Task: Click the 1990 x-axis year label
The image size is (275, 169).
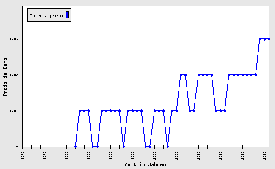Action: [110, 155]
